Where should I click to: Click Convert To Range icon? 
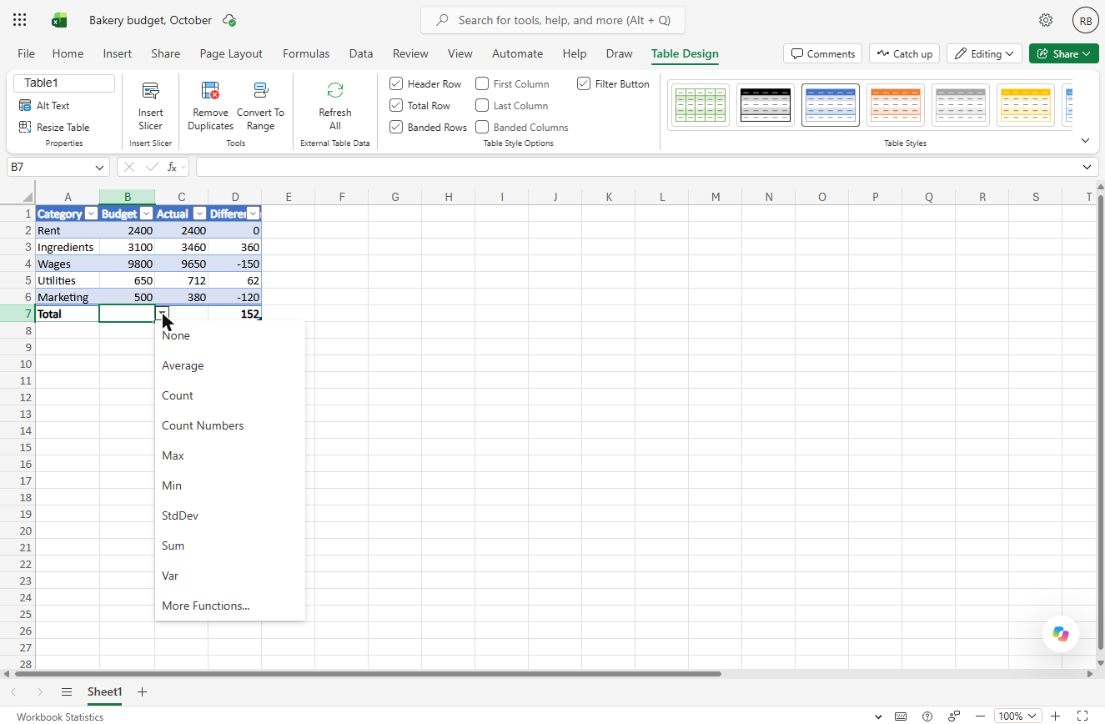click(x=260, y=91)
